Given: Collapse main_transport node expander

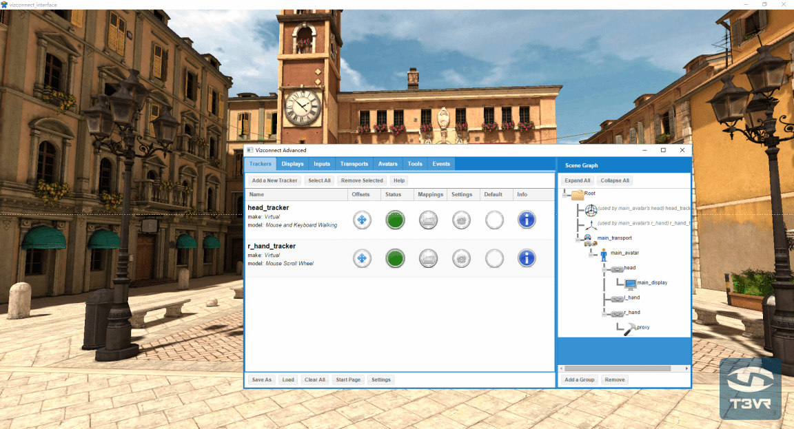Looking at the screenshot, I should point(578,238).
